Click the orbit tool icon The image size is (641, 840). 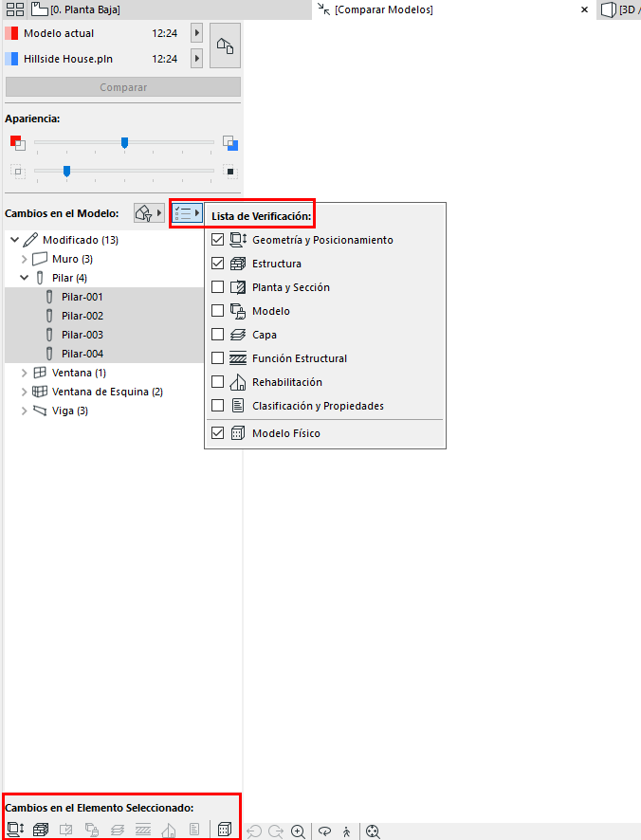pos(325,831)
